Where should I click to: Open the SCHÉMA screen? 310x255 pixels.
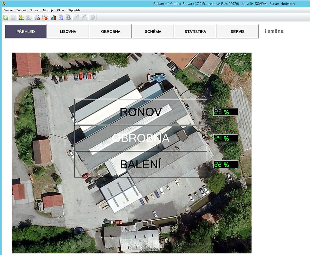153,32
